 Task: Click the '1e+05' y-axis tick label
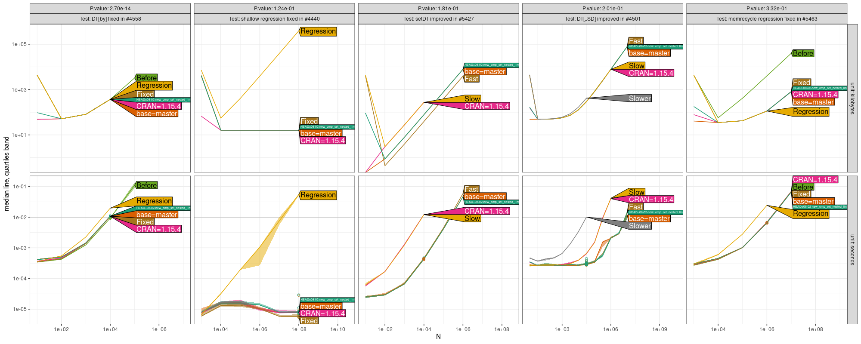[x=19, y=44]
